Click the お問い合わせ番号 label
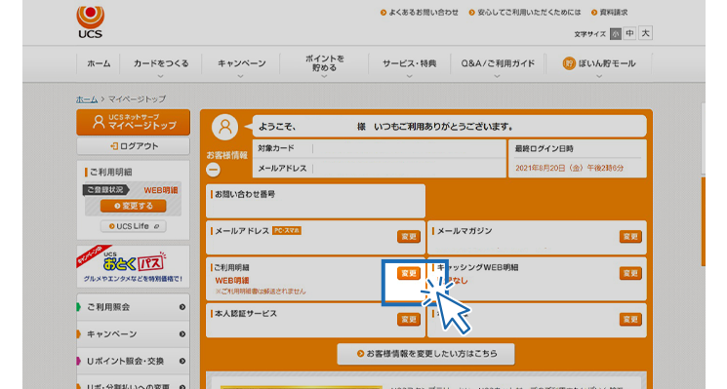Screen dimensions: 727x389 (245, 195)
